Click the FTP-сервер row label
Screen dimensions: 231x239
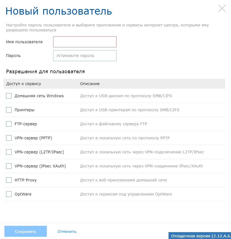pyautogui.click(x=26, y=124)
